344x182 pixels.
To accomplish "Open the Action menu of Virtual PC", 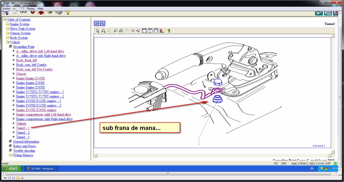I will click(6, 9).
